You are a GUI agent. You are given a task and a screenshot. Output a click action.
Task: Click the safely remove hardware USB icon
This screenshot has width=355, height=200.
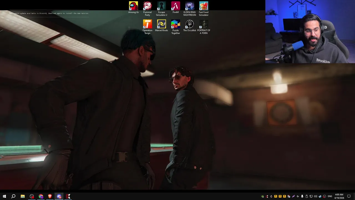point(307,196)
